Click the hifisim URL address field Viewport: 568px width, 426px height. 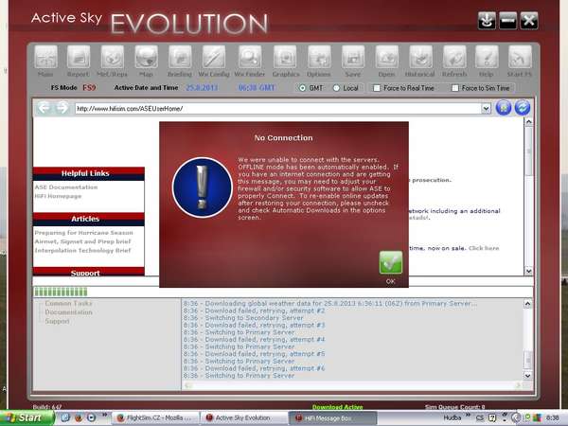tap(278, 108)
